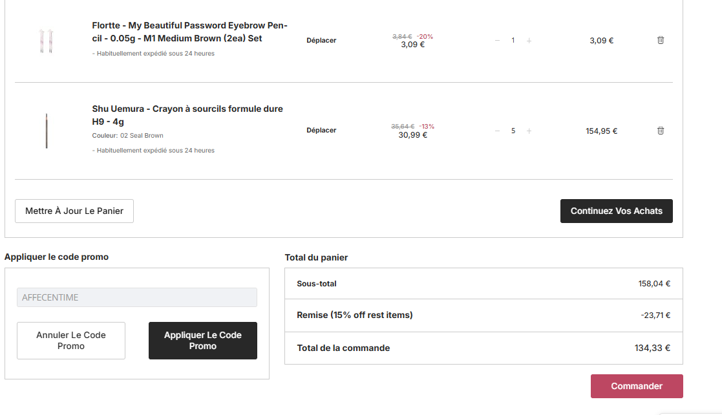
Task: Click the Flortte quantity value 1
Action: (x=513, y=41)
